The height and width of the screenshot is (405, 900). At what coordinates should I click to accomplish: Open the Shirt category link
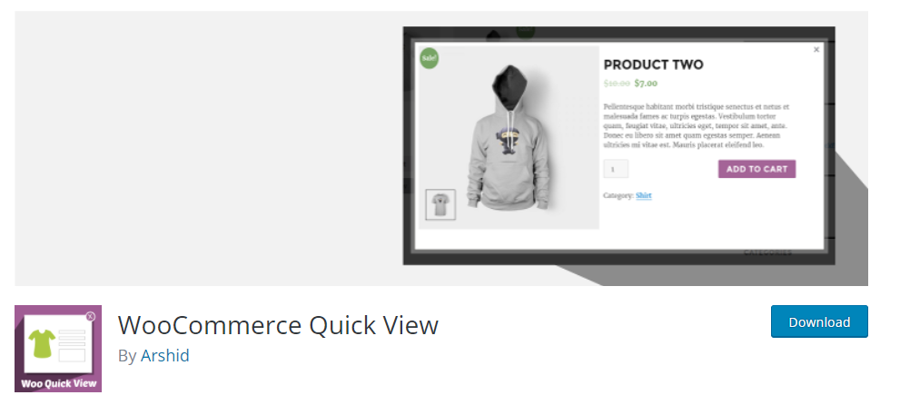643,195
